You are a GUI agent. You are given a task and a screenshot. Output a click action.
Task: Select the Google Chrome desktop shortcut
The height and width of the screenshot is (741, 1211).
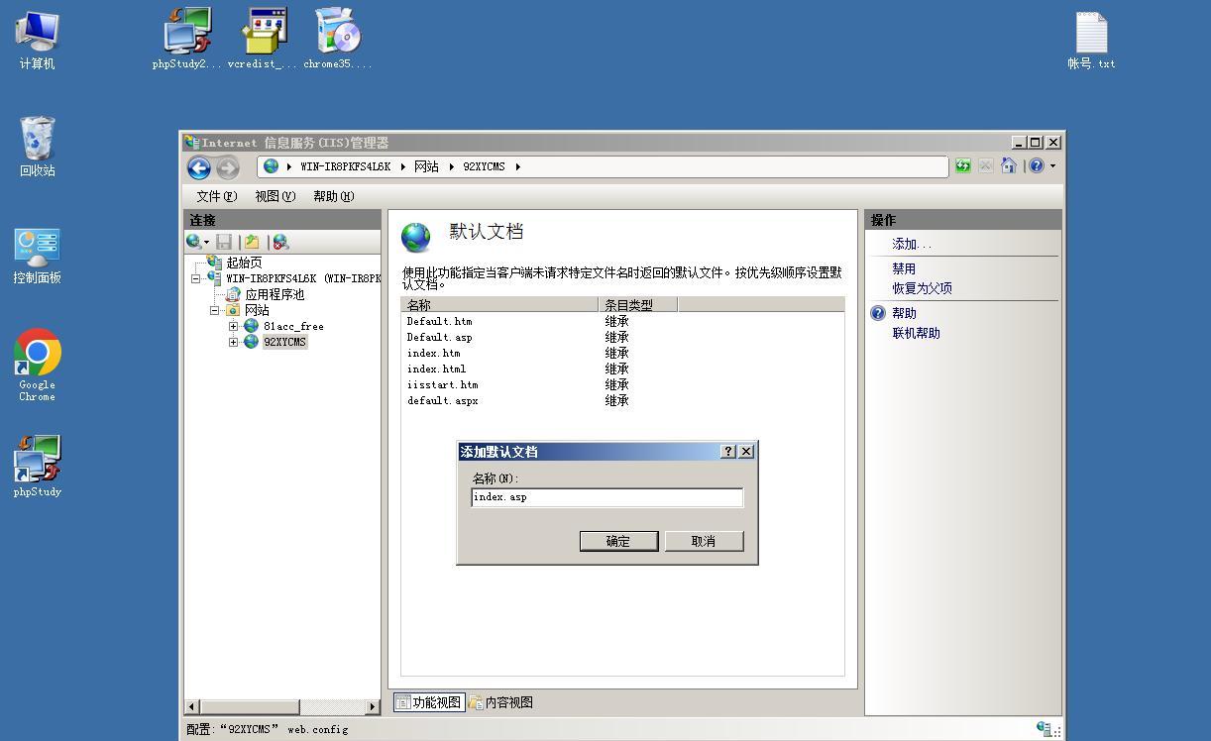pos(37,366)
